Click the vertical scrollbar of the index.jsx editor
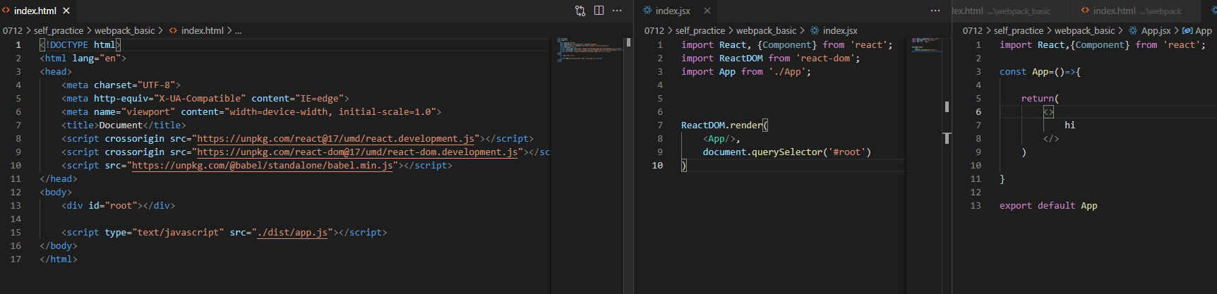Image resolution: width=1217 pixels, height=294 pixels. click(x=947, y=166)
